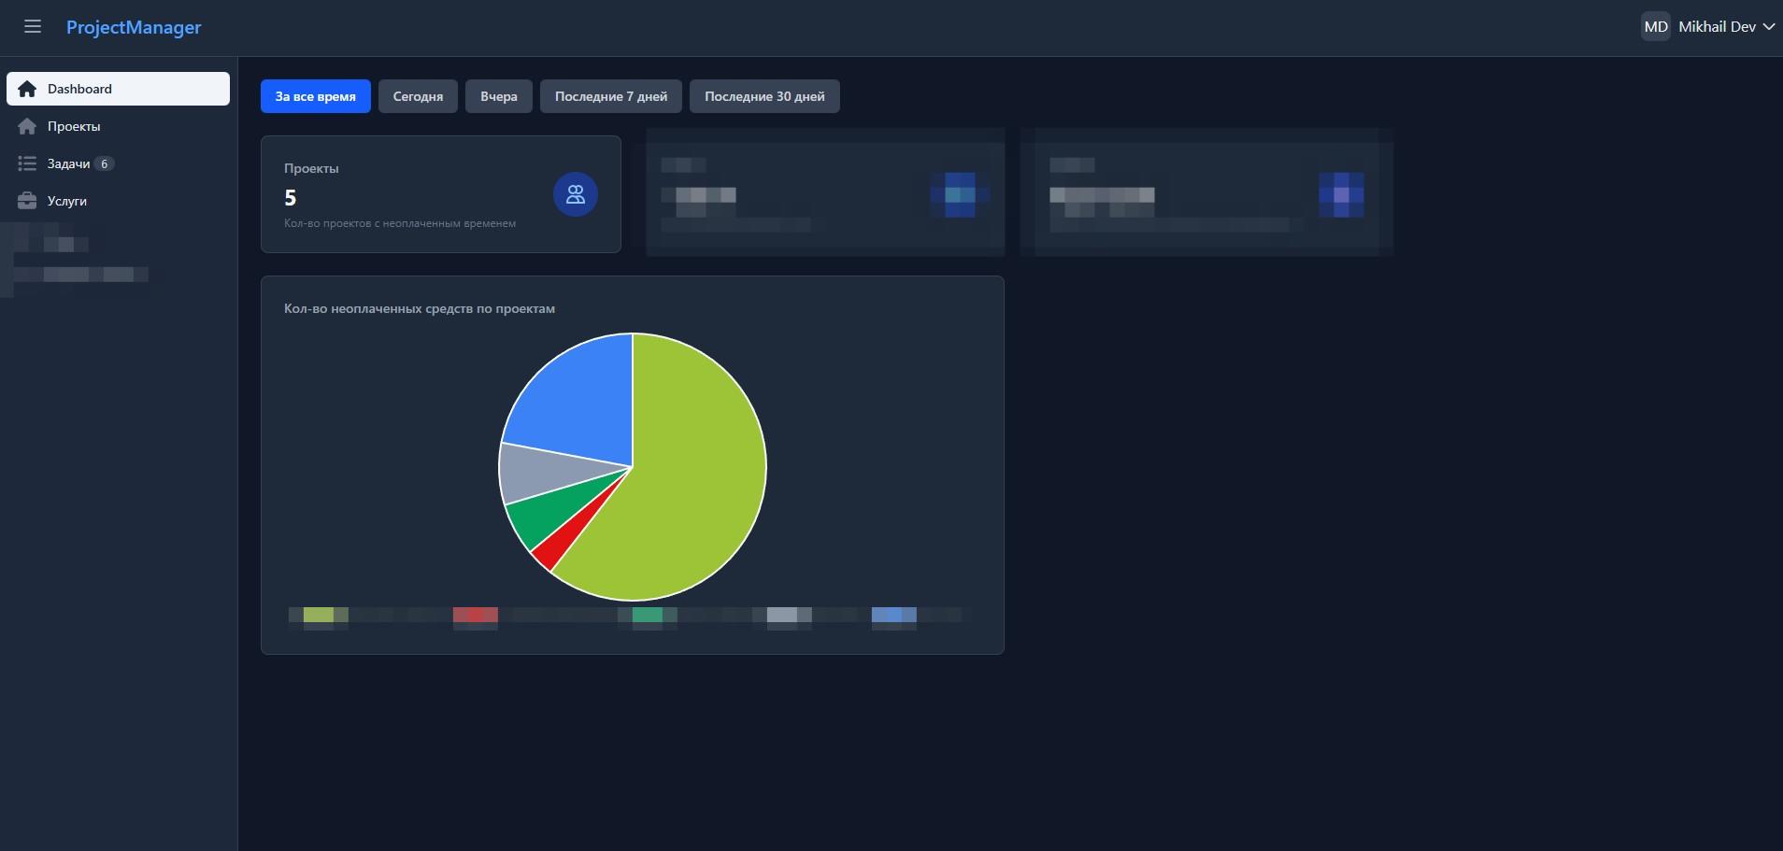This screenshot has width=1783, height=851.
Task: Click the hamburger menu icon
Action: (x=33, y=27)
